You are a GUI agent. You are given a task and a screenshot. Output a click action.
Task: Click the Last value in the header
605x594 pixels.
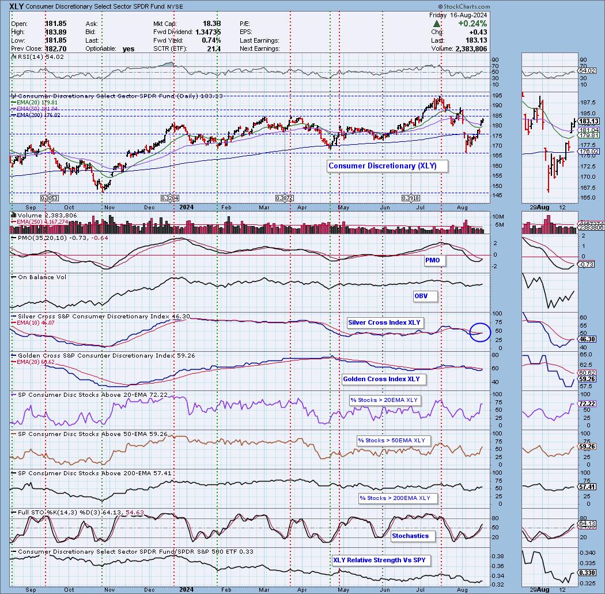476,40
